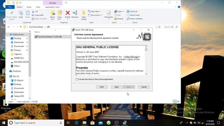Image resolution: width=224 pixels, height=126 pixels.
Task: Expand the address bar history dropdown
Action: pos(157,27)
